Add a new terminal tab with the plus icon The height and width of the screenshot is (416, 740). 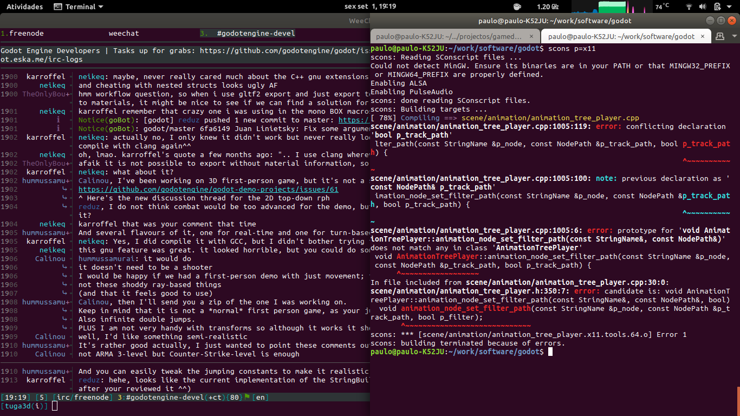(x=720, y=36)
